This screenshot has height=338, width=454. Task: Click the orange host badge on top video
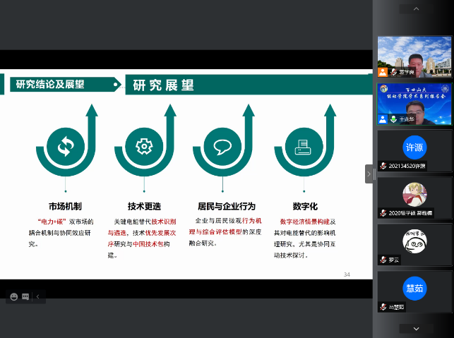[x=382, y=72]
